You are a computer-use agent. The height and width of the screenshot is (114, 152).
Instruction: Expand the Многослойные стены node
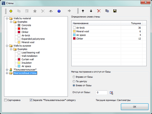click(7, 73)
